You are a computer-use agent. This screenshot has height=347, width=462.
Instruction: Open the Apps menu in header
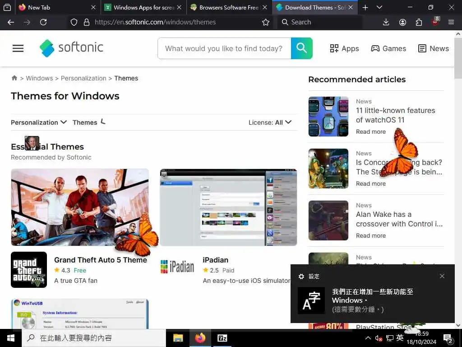click(344, 48)
